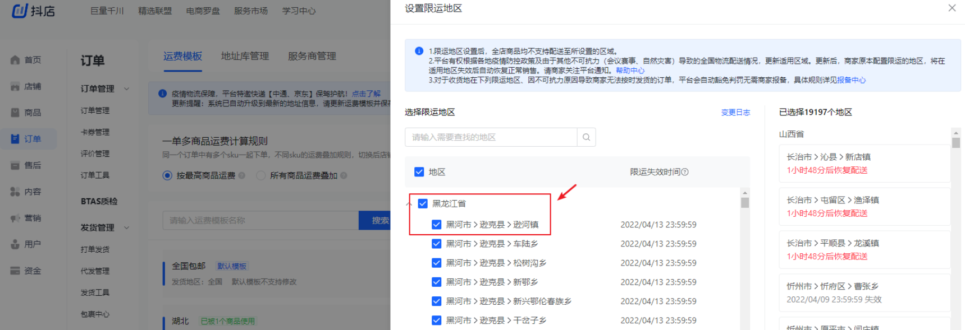Collapse the 订单管理 submenu chevron
The height and width of the screenshot is (330, 965).
[127, 89]
